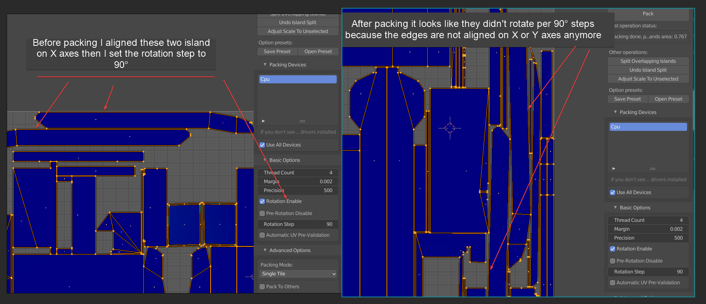Click 'drivers installed' hint text in left panel

[298, 132]
